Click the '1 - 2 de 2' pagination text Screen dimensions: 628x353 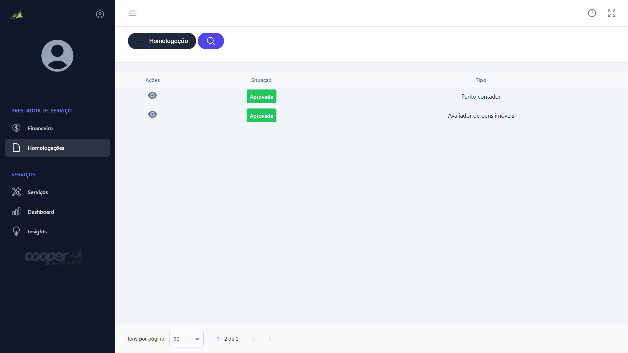pyautogui.click(x=228, y=339)
